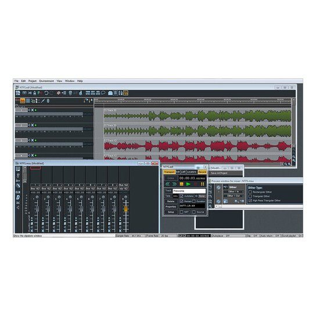Open the mixer channel 8 input dropdown
The height and width of the screenshot is (316, 316).
[x=113, y=185]
